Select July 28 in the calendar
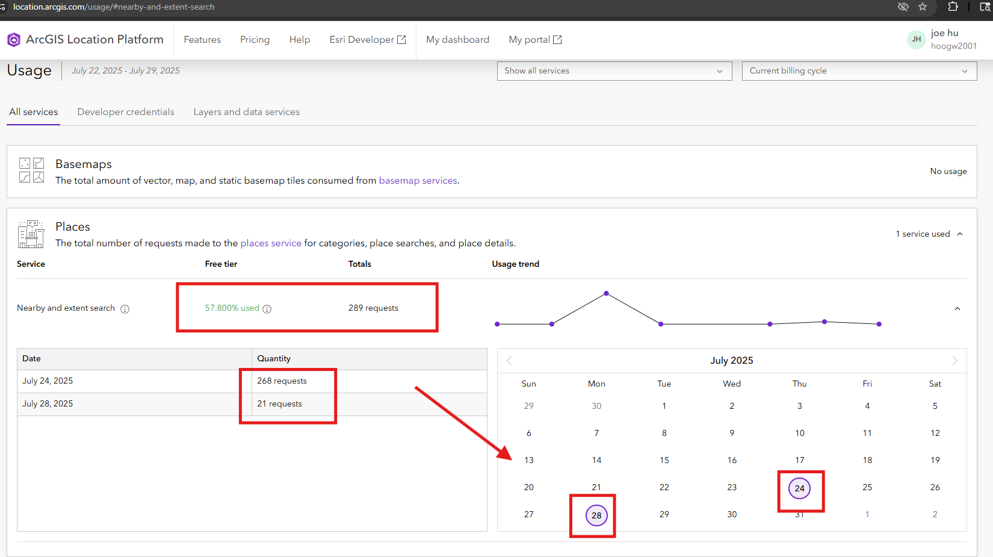The width and height of the screenshot is (993, 557). (x=596, y=515)
